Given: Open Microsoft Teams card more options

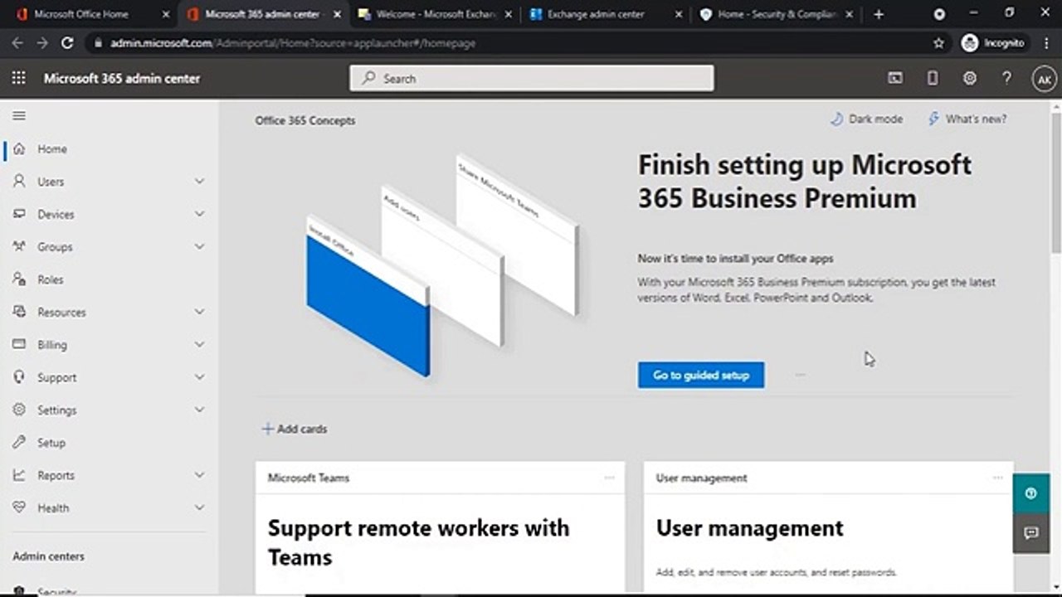Looking at the screenshot, I should point(610,478).
